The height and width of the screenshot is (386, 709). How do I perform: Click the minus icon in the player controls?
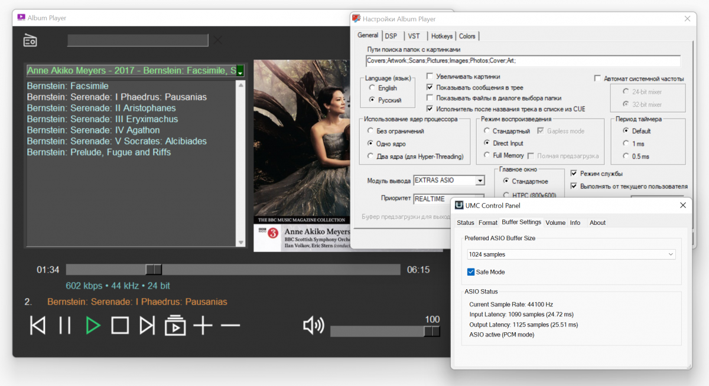point(230,325)
